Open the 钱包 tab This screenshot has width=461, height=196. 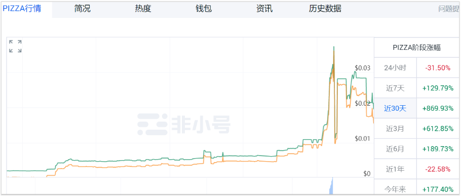click(204, 8)
